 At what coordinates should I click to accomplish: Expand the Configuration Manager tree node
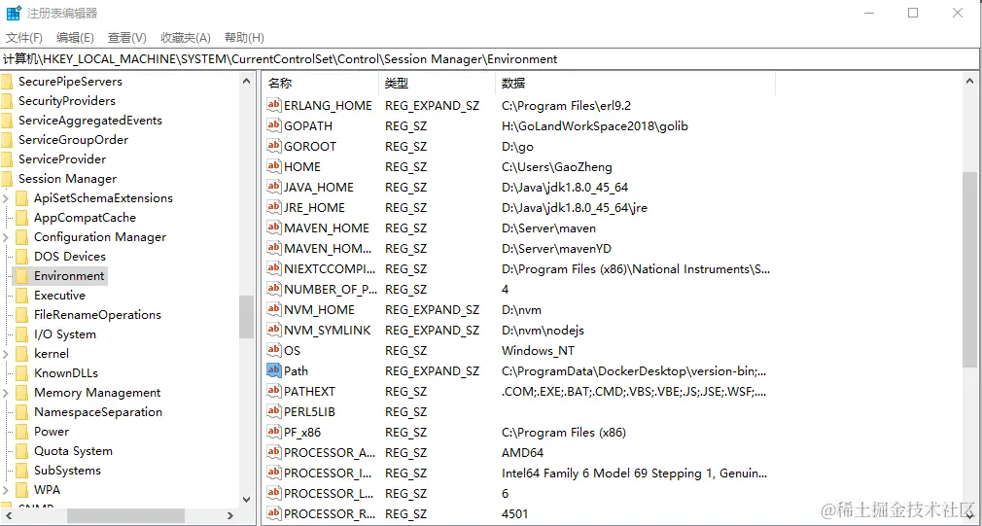click(6, 237)
